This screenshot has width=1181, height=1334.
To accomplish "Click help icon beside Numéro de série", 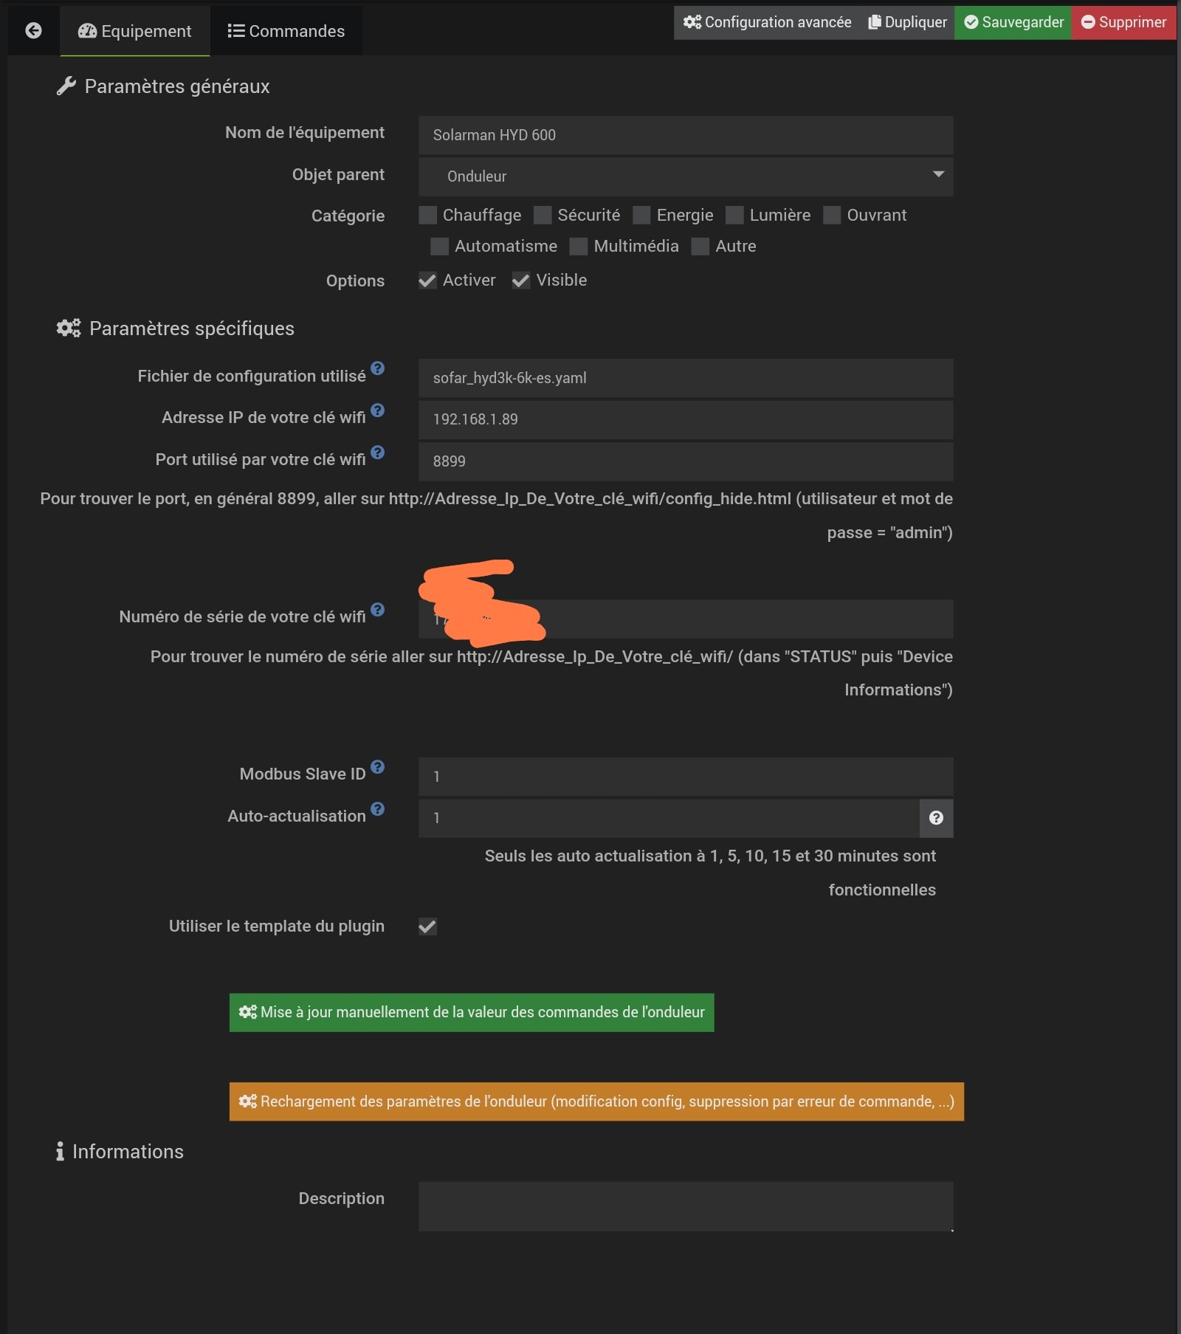I will pos(378,610).
